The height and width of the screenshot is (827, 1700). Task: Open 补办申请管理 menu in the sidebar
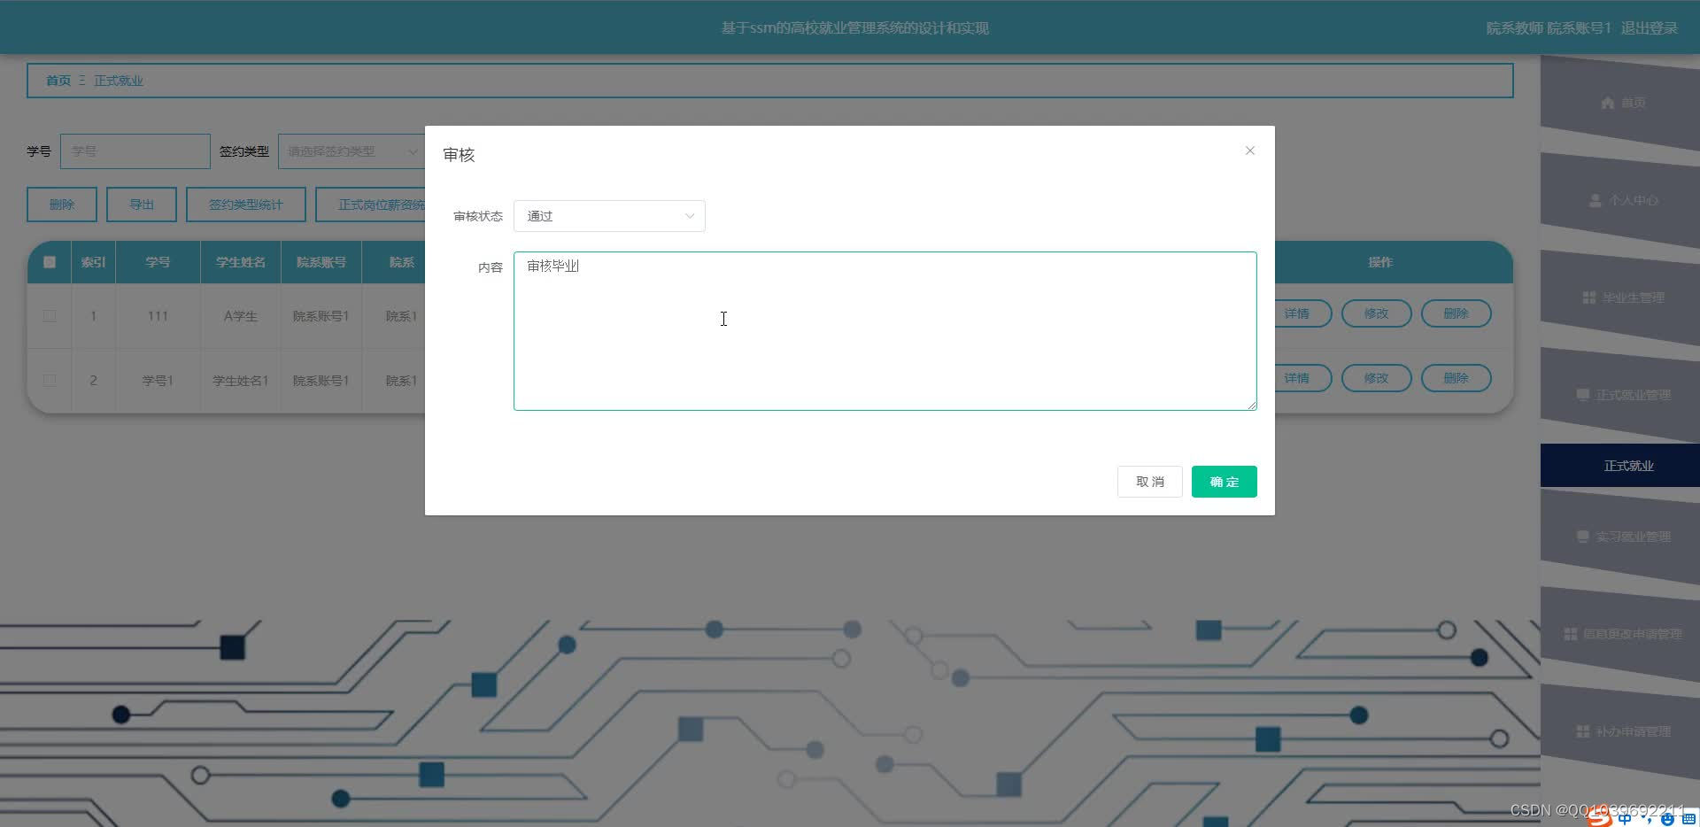(x=1620, y=731)
